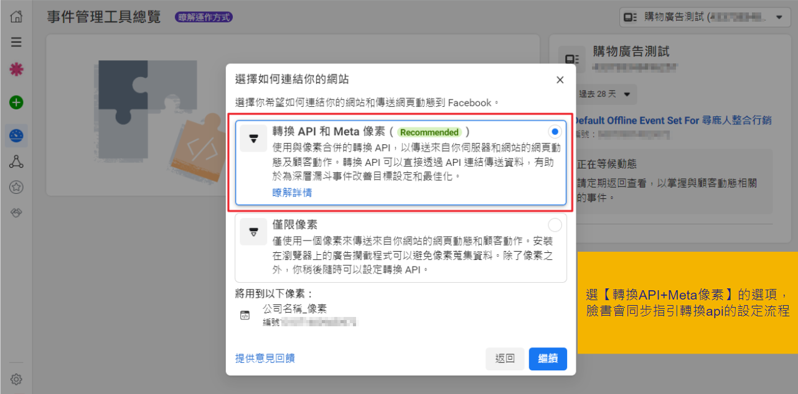
Task: Open the handshake partner integrations icon
Action: 17,213
